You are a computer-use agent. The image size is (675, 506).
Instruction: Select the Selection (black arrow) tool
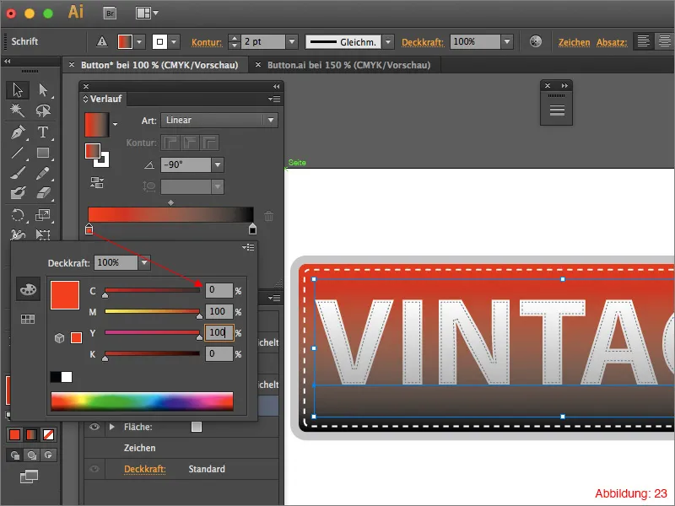tap(18, 90)
